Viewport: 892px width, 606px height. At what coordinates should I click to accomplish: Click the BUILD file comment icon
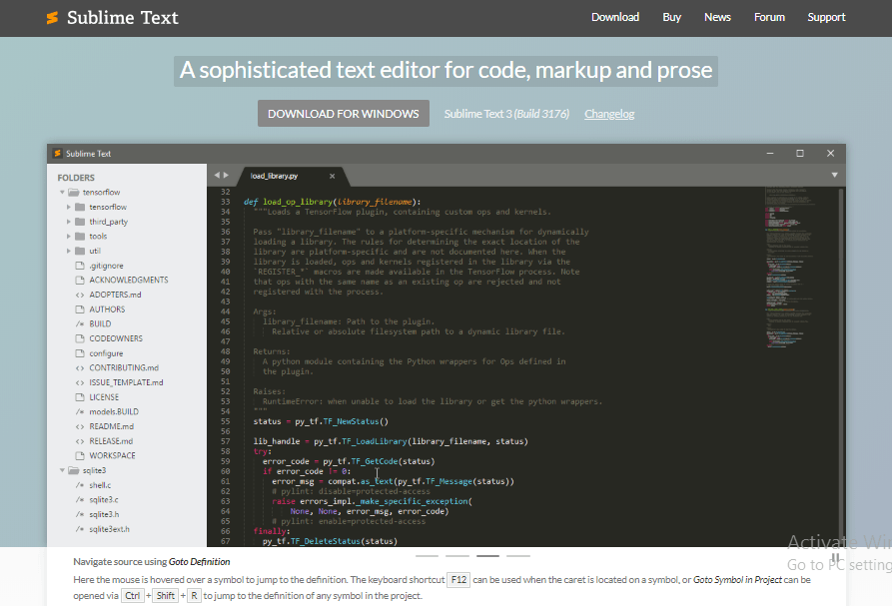(x=80, y=323)
